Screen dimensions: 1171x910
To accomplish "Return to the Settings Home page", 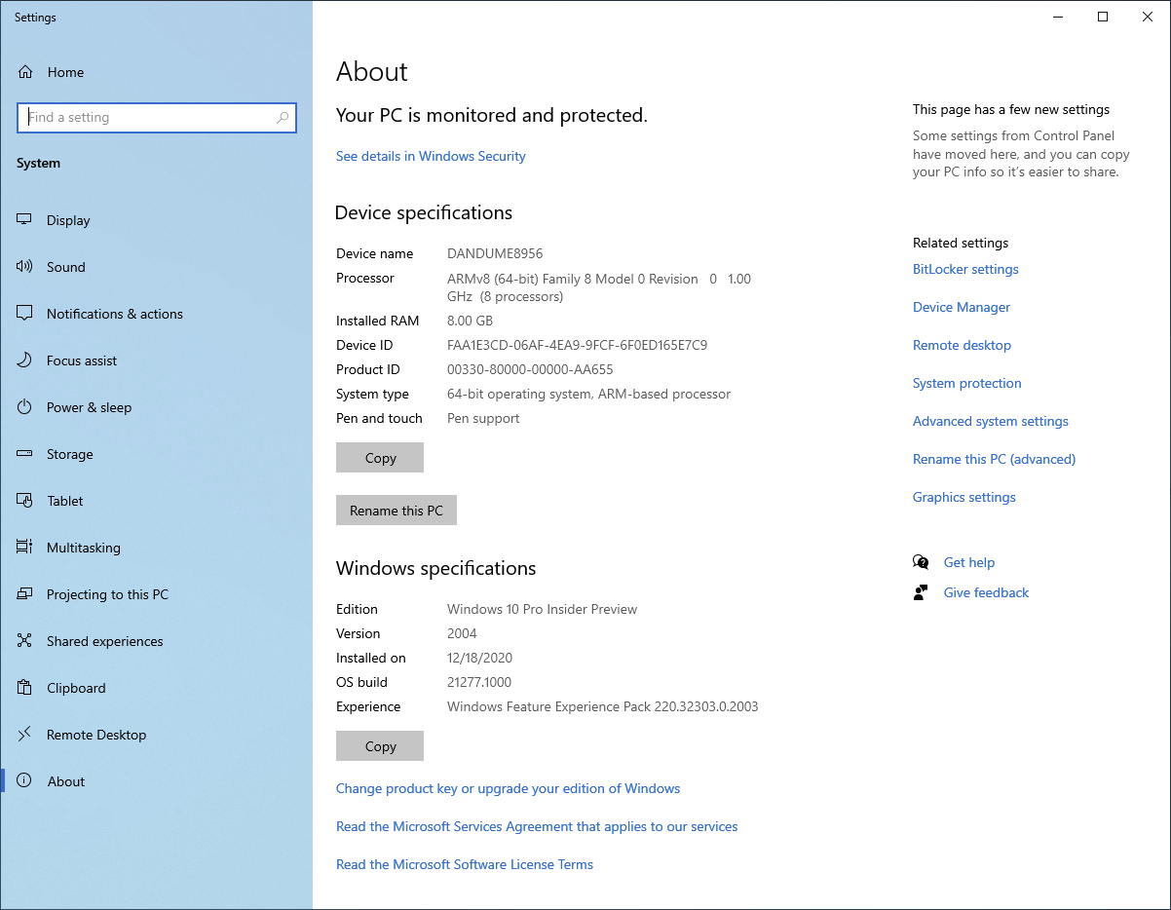I will pos(64,71).
